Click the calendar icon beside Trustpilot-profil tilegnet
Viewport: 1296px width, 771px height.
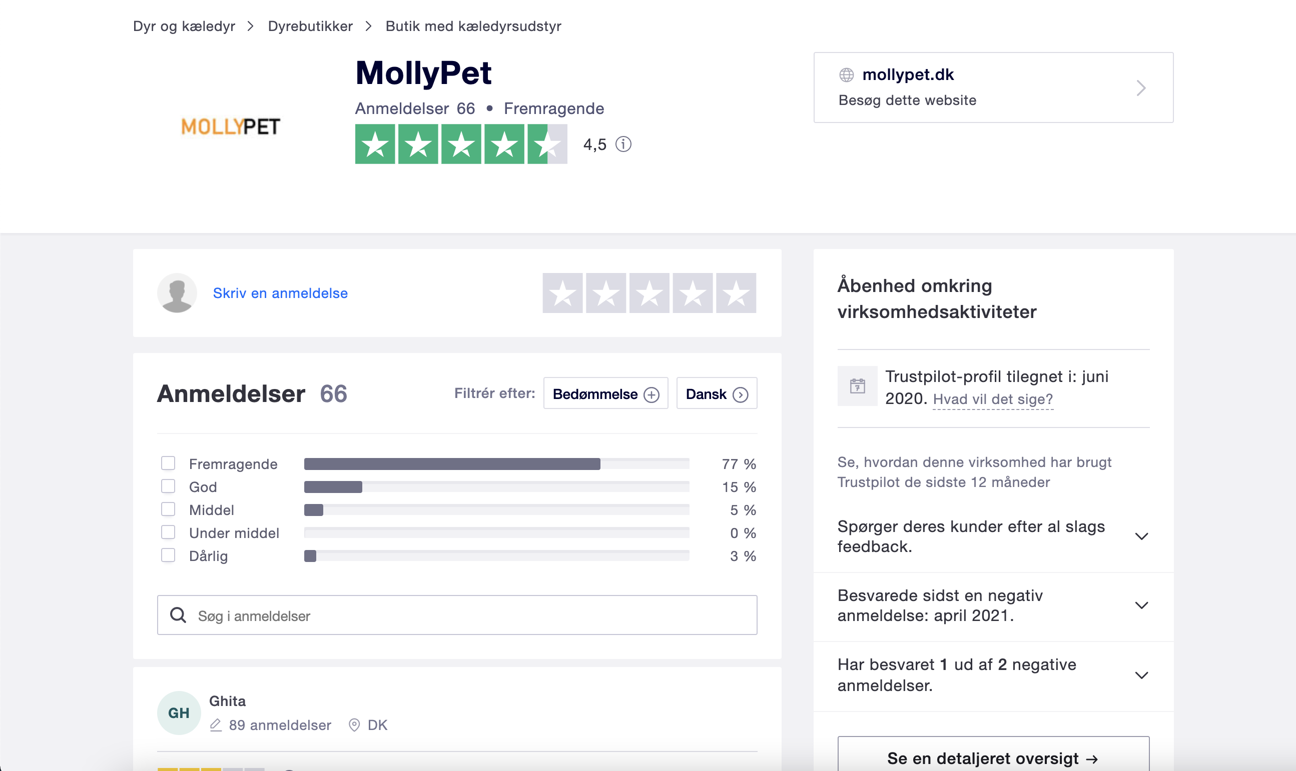point(857,386)
